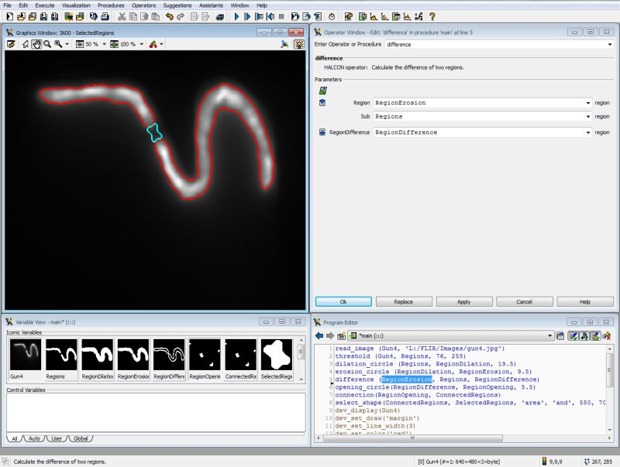Select the hand pan tool in Graphics Window
This screenshot has height=467, width=620.
tap(36, 44)
